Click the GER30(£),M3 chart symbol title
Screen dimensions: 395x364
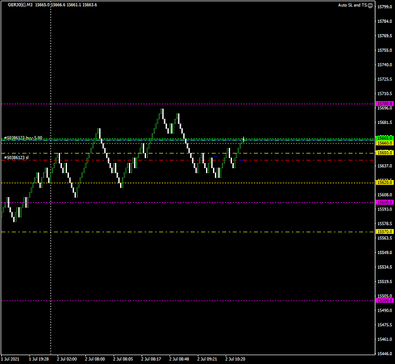click(20, 5)
